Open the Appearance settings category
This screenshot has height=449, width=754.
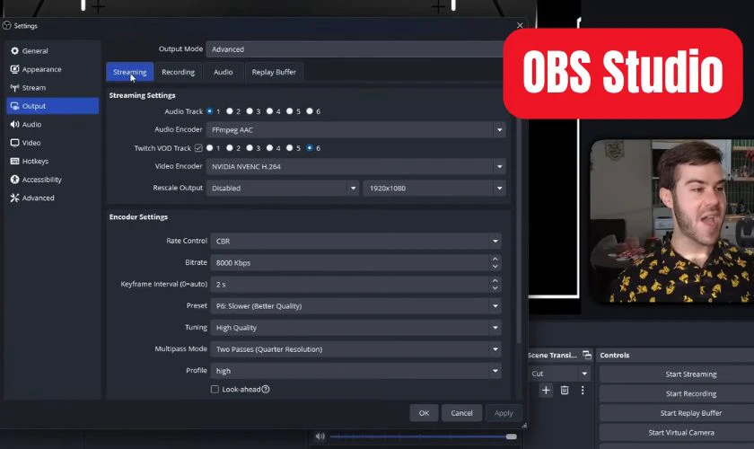[x=52, y=69]
